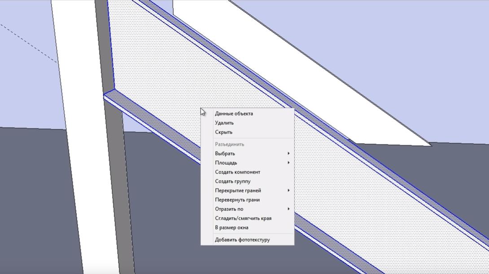Open the 'Перекрытие граней' submenu
The height and width of the screenshot is (274, 489).
(238, 190)
